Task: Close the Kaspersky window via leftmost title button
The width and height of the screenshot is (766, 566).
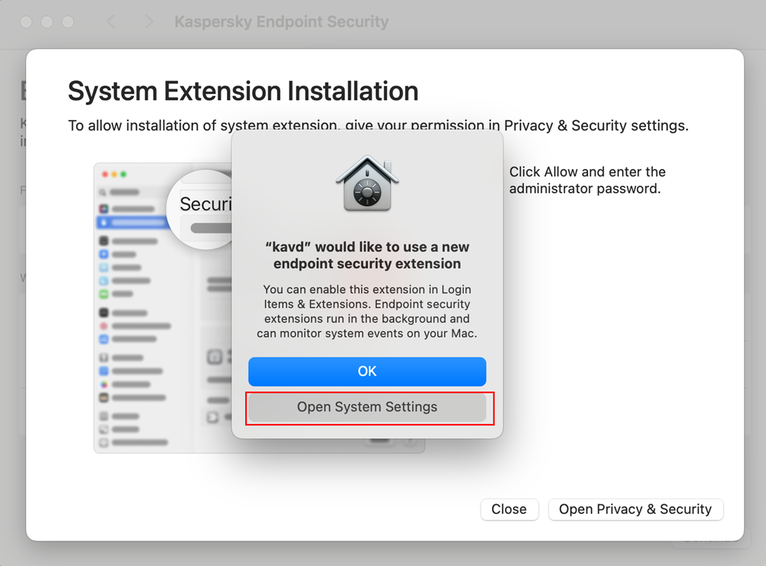Action: click(26, 22)
